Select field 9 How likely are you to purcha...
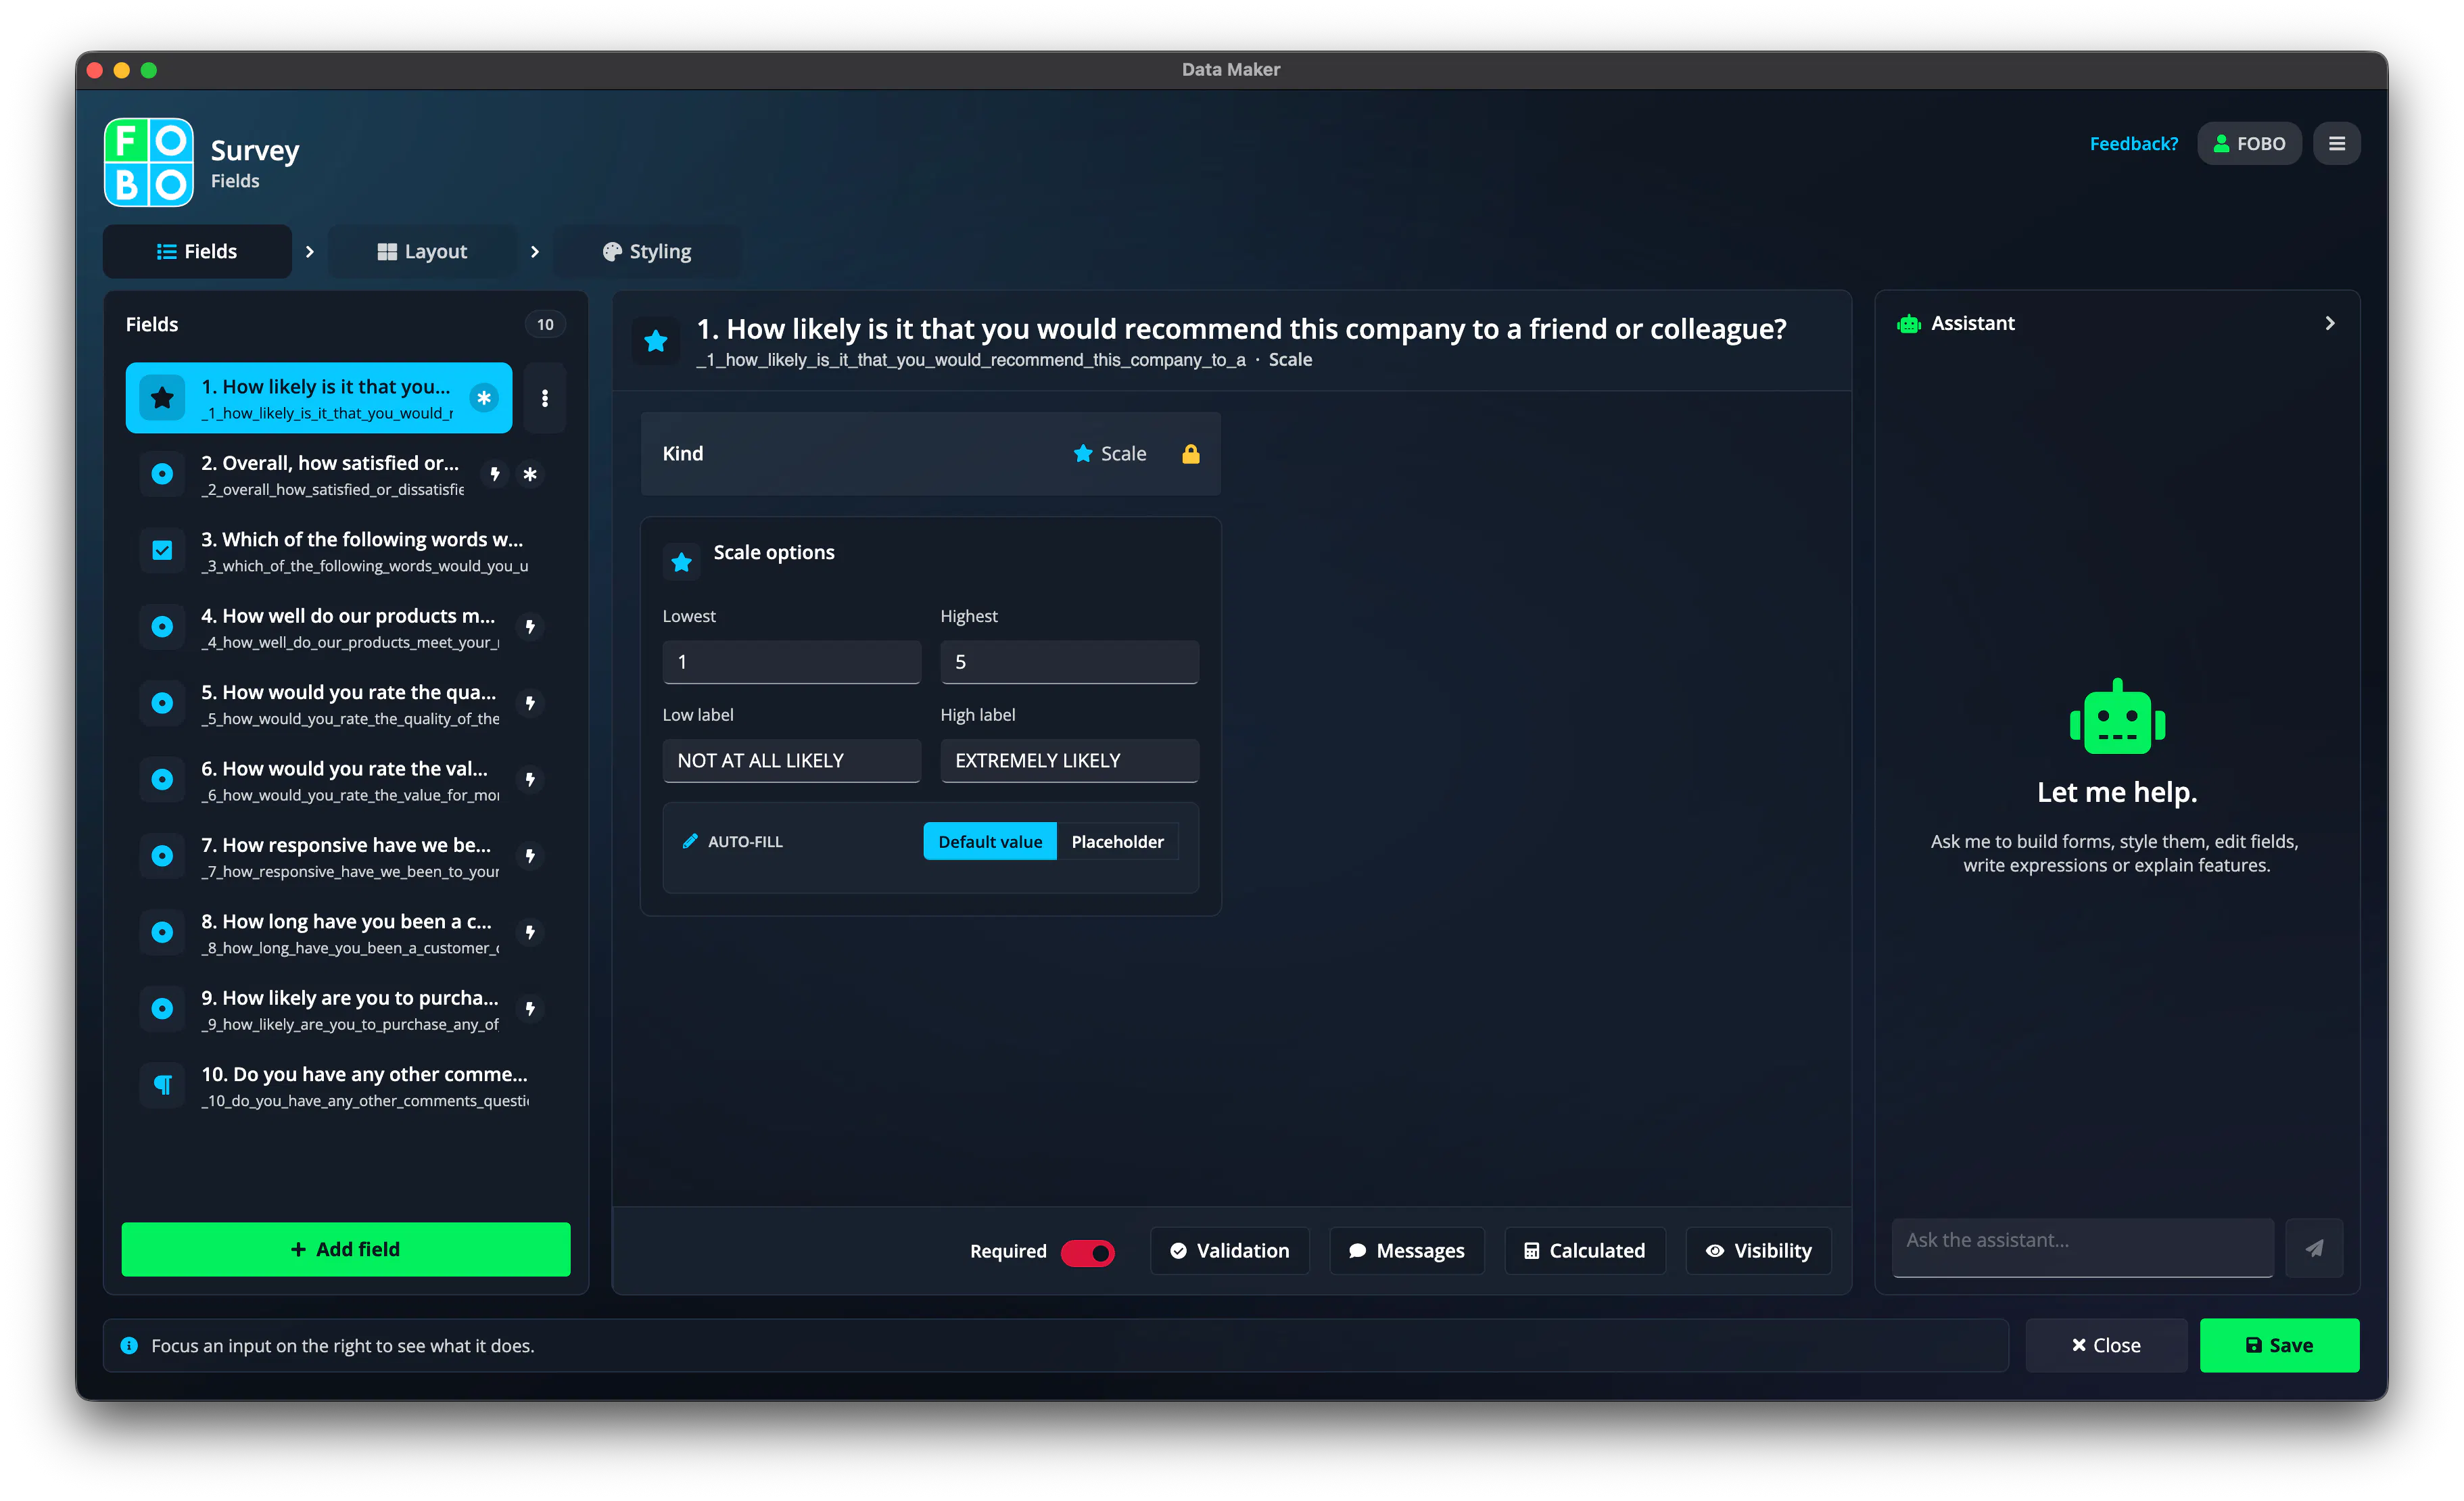The height and width of the screenshot is (1501, 2464). pos(346,1010)
